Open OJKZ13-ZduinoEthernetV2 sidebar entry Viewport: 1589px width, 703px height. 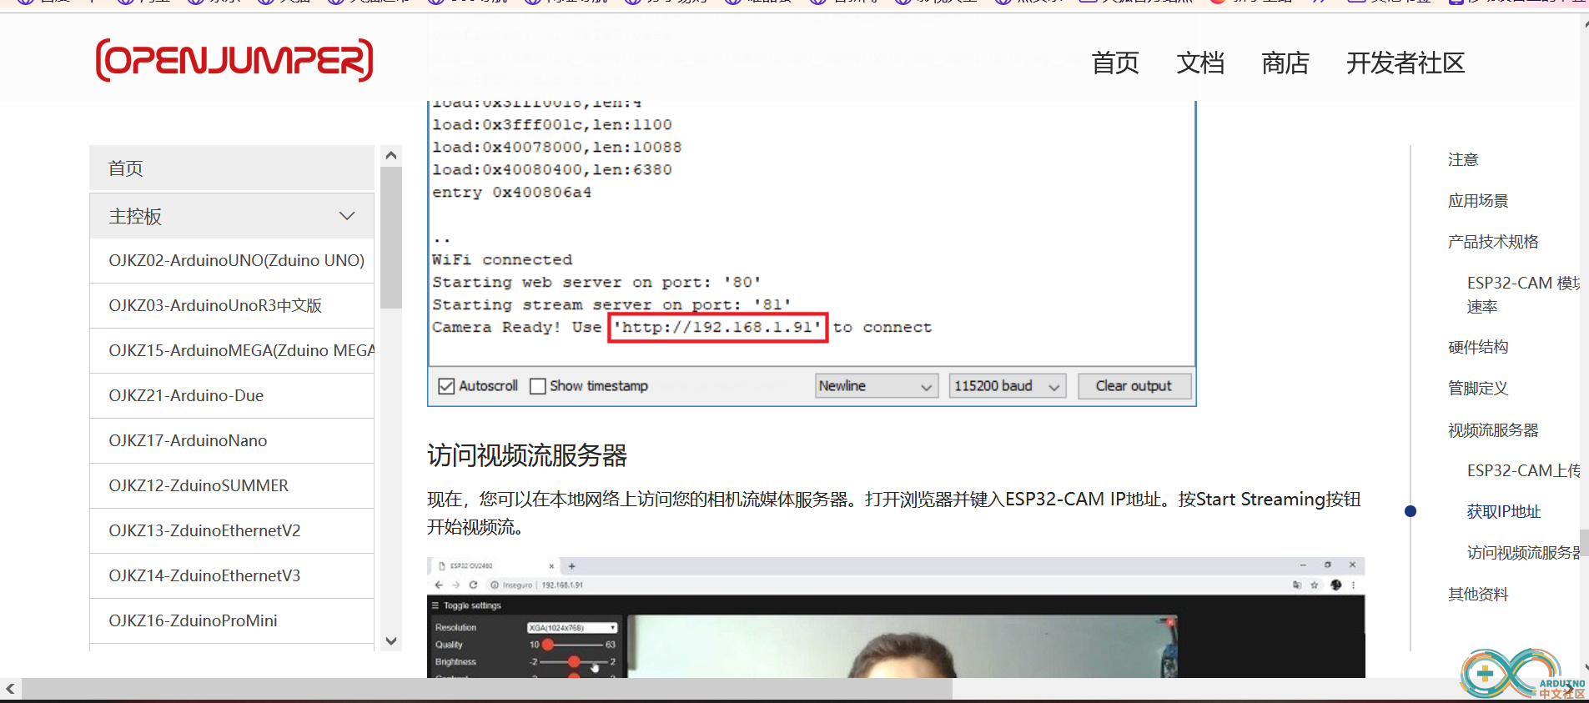[x=232, y=531]
